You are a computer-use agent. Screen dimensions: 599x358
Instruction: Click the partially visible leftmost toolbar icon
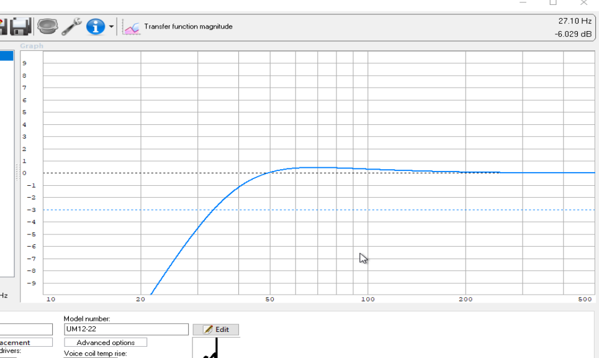[3, 26]
